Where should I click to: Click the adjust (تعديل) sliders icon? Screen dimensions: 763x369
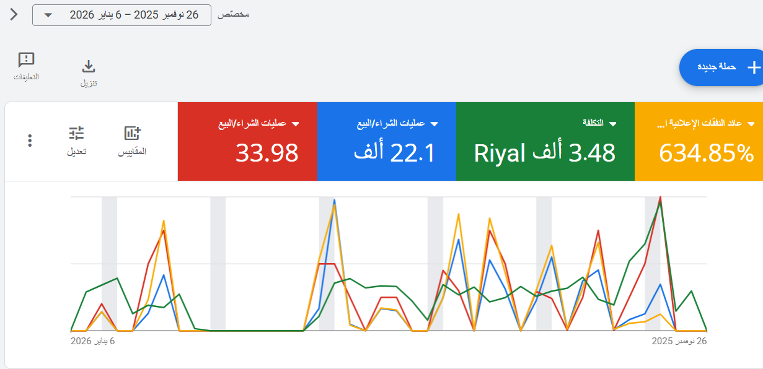point(76,133)
